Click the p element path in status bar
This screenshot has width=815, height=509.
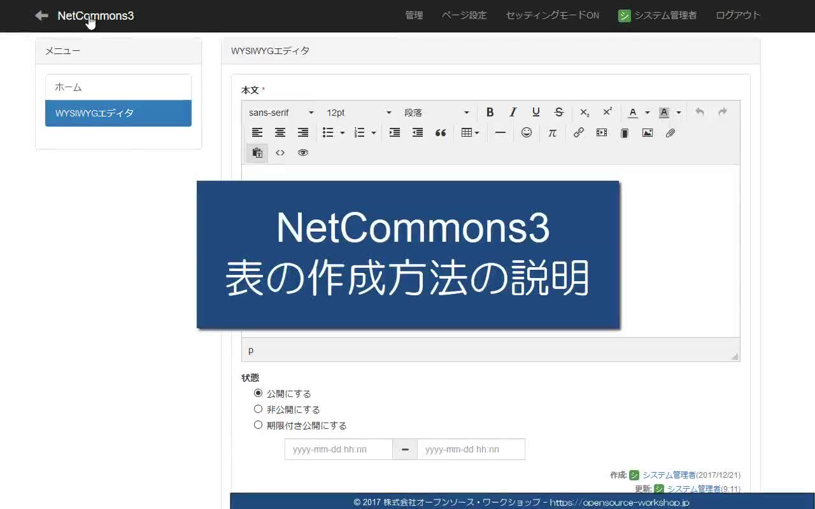251,350
